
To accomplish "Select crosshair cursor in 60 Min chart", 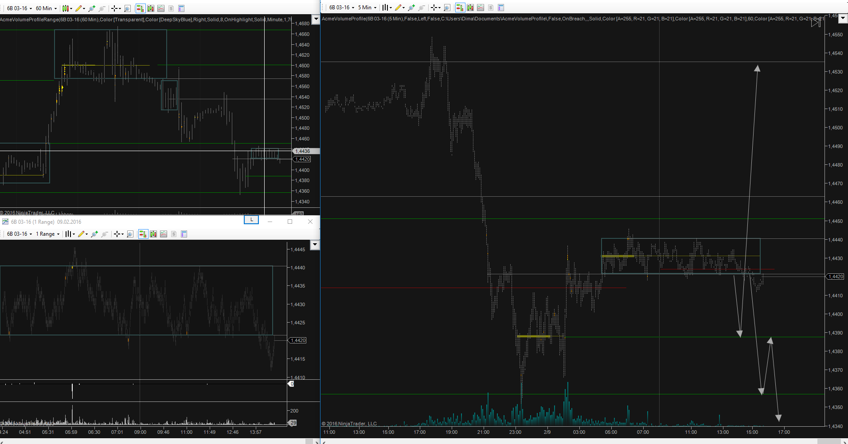I will [x=116, y=8].
